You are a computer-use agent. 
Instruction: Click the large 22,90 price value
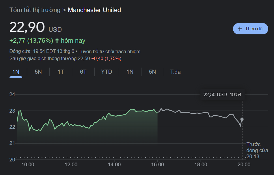(27, 27)
